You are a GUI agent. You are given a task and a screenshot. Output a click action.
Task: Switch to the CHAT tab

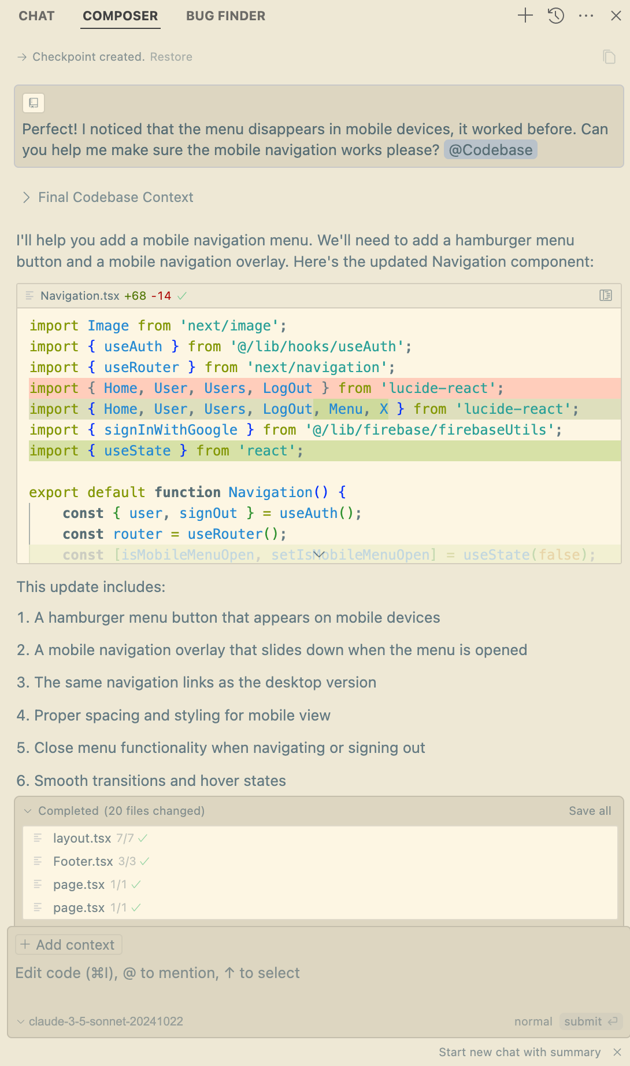(36, 16)
